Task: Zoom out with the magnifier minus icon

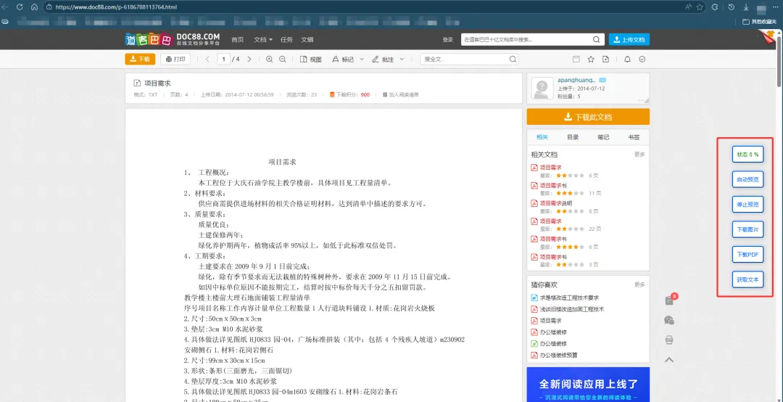Action: [282, 59]
